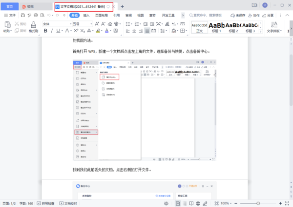Select the Format Painter (格式刷) tool
The image size is (293, 207).
(33, 27)
